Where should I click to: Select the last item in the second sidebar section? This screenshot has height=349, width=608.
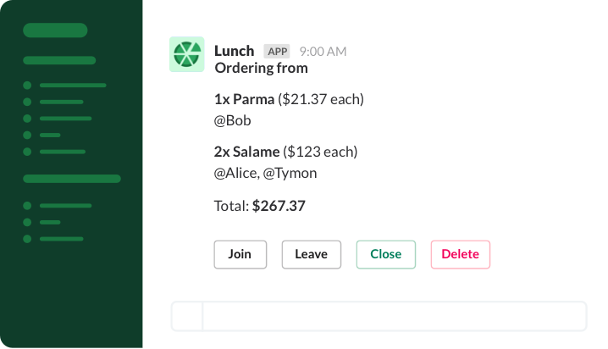coord(61,239)
